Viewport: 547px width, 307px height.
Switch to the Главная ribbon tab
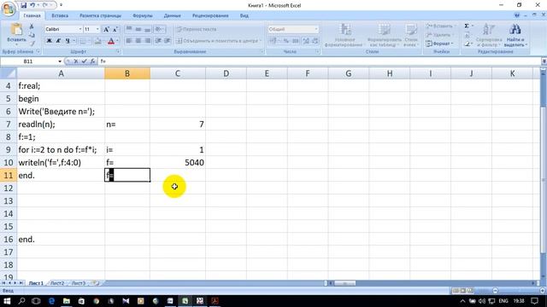pyautogui.click(x=32, y=15)
